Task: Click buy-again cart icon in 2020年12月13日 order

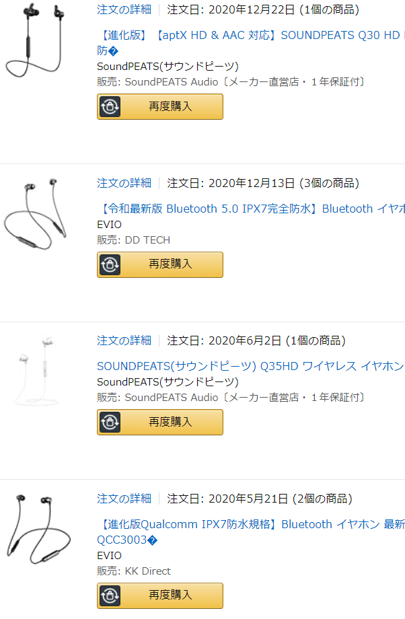Action: [110, 264]
